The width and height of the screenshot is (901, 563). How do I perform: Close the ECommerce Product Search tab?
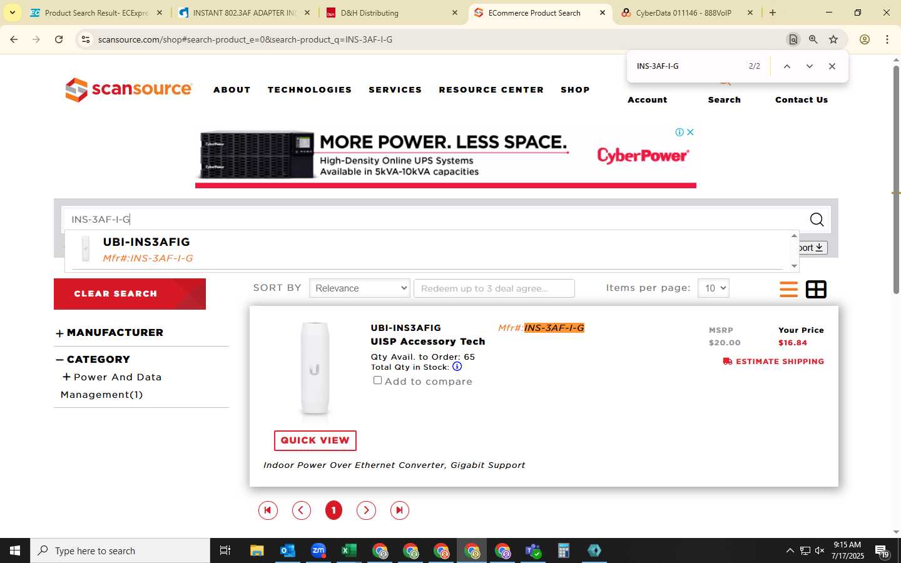(x=603, y=13)
